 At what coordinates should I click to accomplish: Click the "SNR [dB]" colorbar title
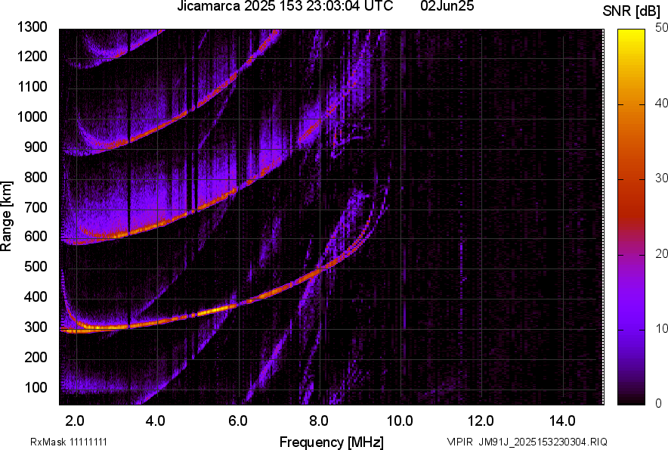pyautogui.click(x=632, y=11)
